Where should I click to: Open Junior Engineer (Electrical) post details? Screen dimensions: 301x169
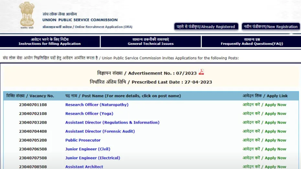click(x=93, y=158)
